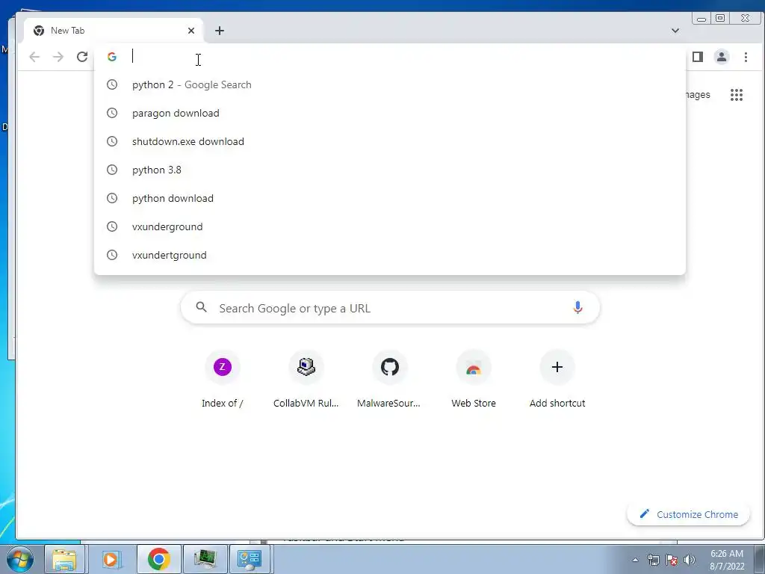765x574 pixels.
Task: Open a new tab with the plus button
Action: (220, 31)
